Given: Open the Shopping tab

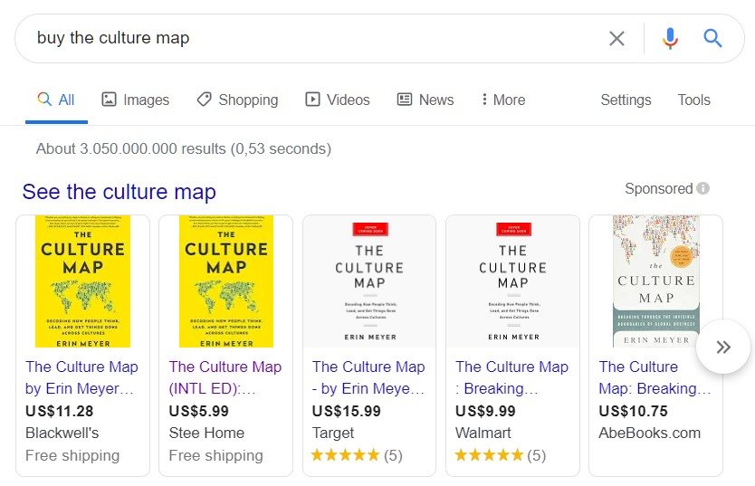Looking at the screenshot, I should click(x=237, y=100).
